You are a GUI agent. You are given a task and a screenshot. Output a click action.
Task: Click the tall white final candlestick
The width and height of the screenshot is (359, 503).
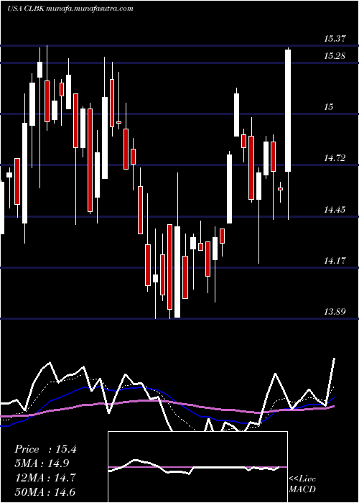click(x=288, y=111)
